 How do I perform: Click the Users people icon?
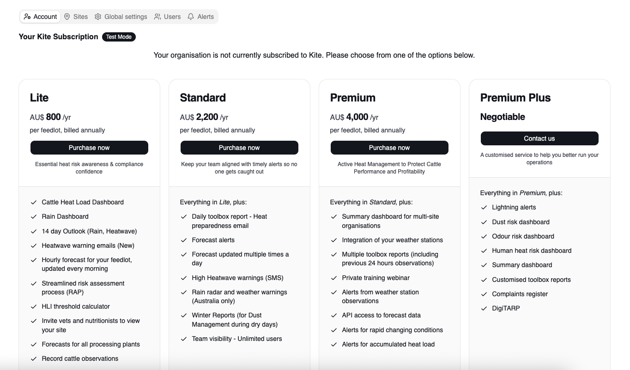pos(157,17)
